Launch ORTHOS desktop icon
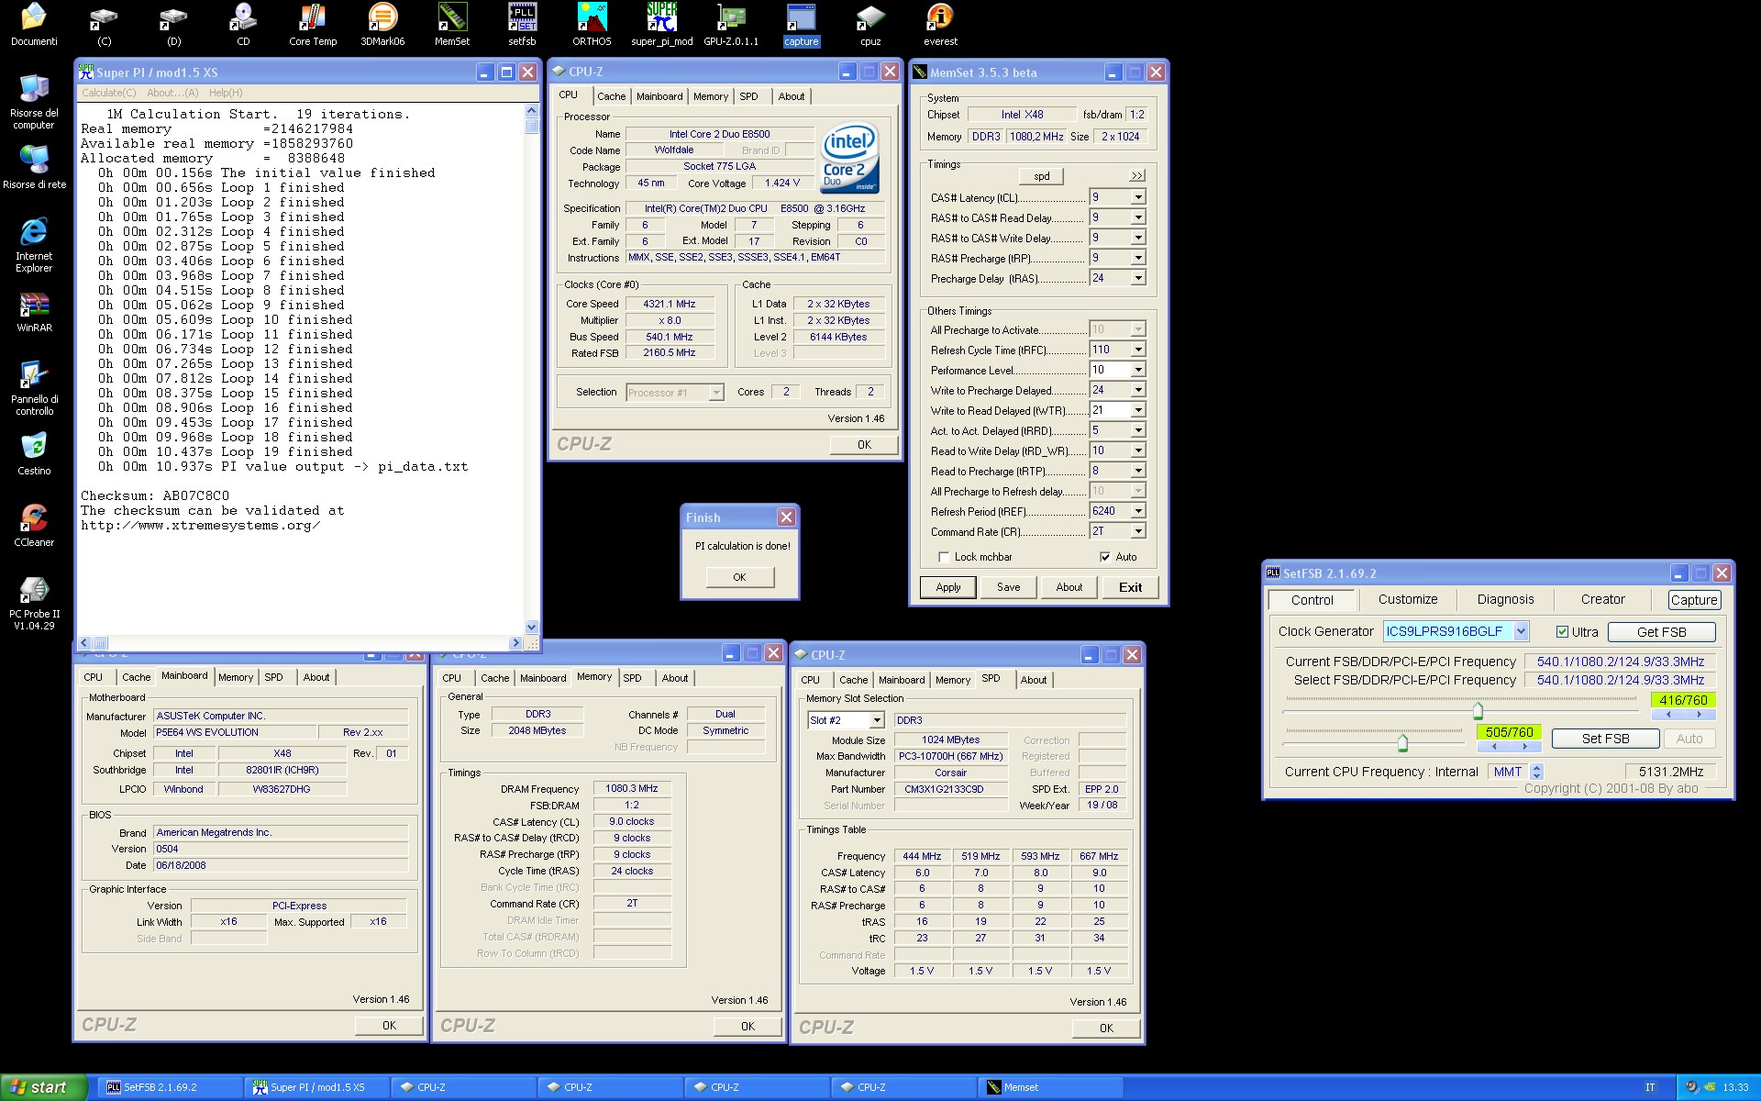Image resolution: width=1761 pixels, height=1101 pixels. click(592, 25)
